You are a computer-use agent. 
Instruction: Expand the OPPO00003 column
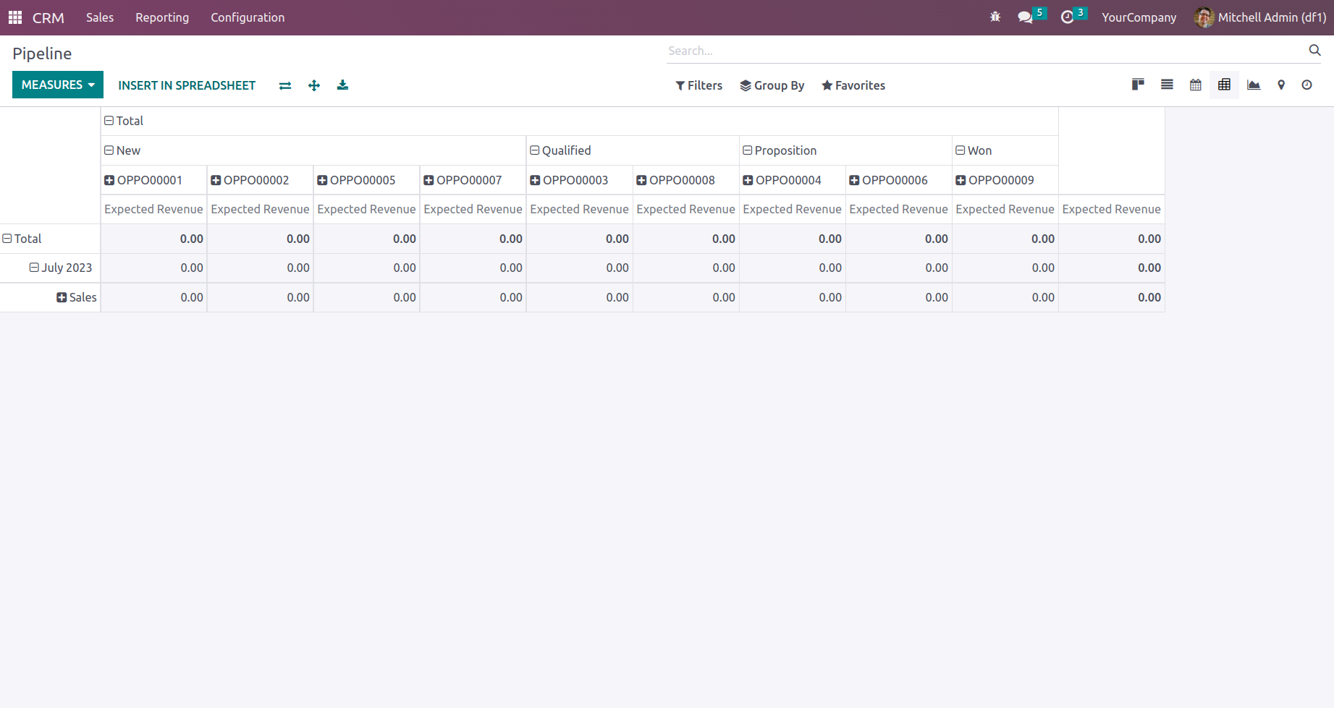click(x=569, y=180)
